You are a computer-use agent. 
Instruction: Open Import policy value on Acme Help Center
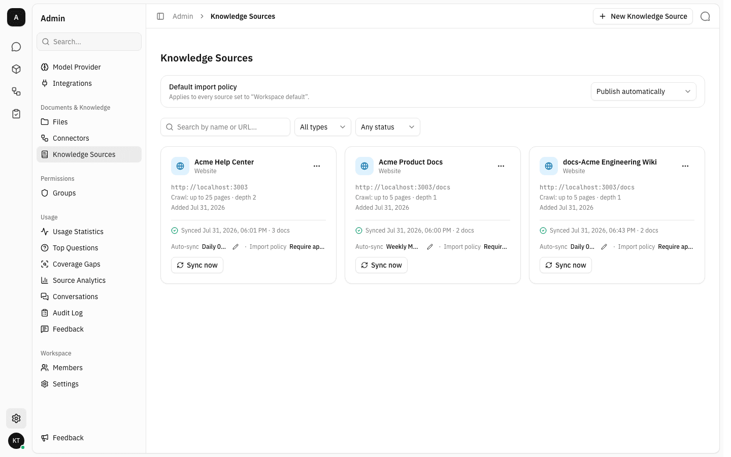pos(307,247)
